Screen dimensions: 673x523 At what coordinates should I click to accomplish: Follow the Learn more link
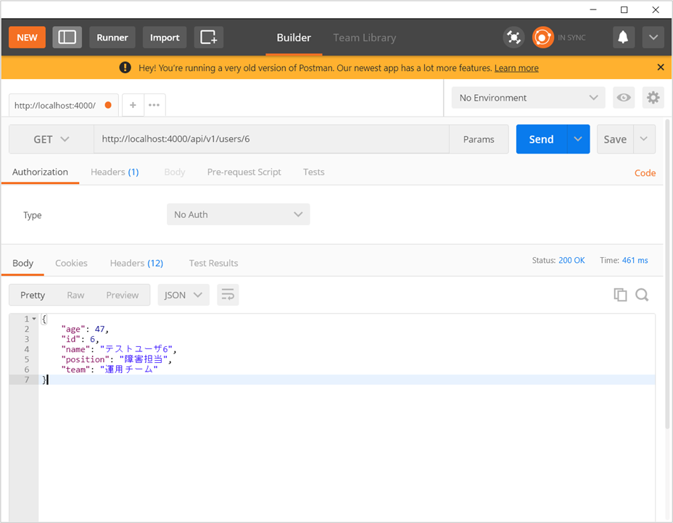(x=516, y=68)
